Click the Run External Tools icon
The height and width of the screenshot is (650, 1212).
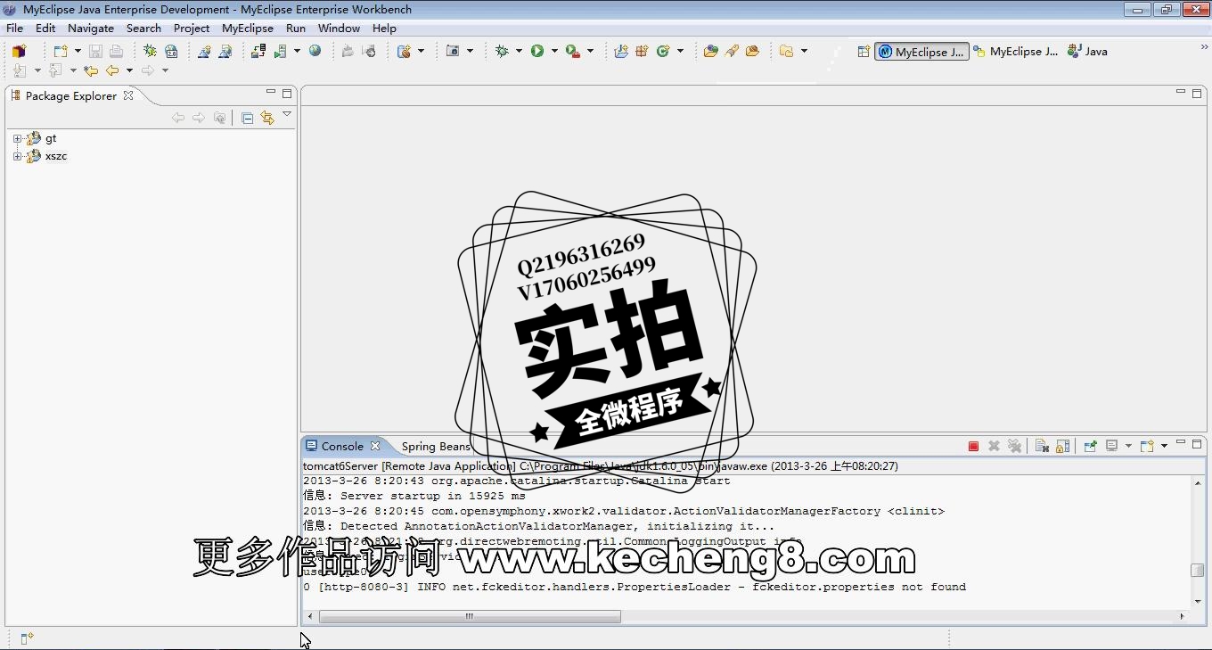[573, 51]
